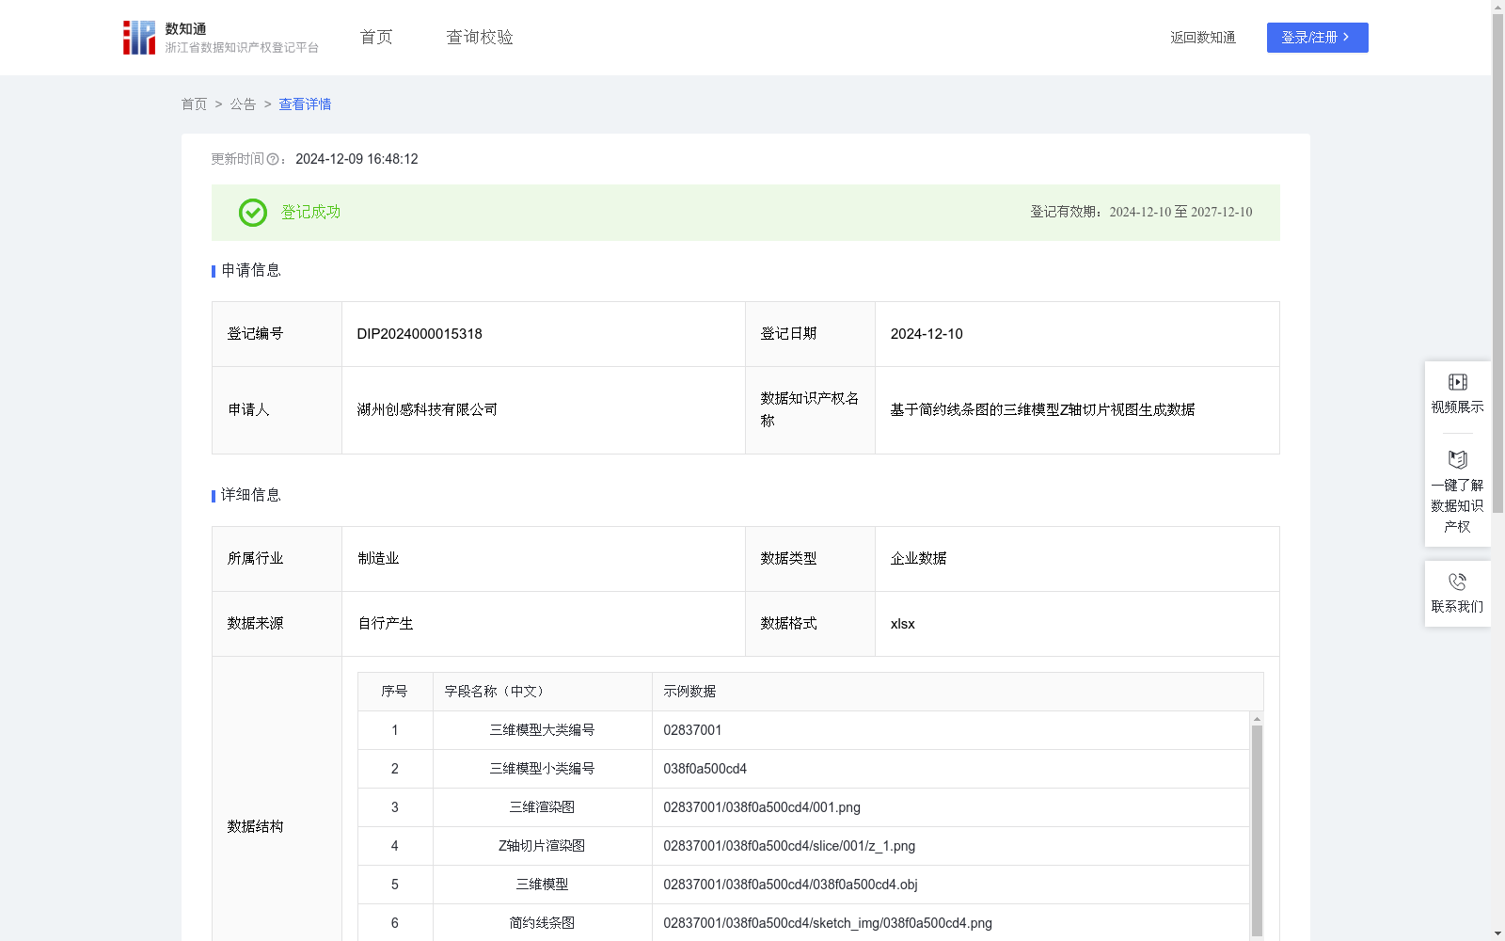Select the 登记有效期 validity date range
The width and height of the screenshot is (1505, 941).
tap(1180, 213)
